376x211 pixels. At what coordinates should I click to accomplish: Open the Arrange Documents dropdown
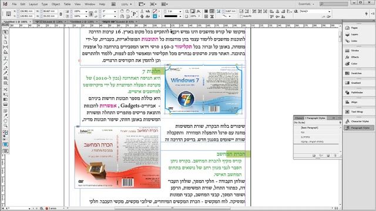164,4
